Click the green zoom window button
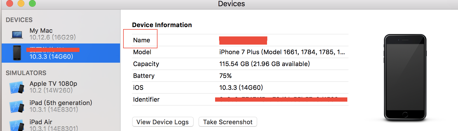The height and width of the screenshot is (131, 458). coord(32,3)
